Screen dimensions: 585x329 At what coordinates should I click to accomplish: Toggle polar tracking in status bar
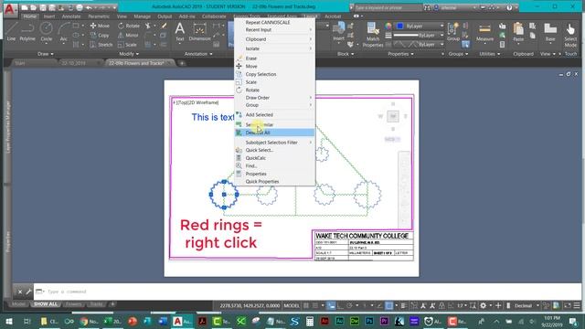tap(349, 305)
